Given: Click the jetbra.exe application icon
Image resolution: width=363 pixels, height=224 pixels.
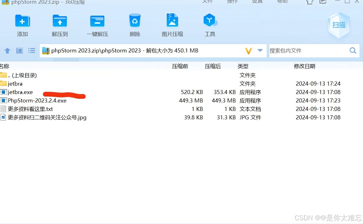Looking at the screenshot, I should [x=3, y=92].
